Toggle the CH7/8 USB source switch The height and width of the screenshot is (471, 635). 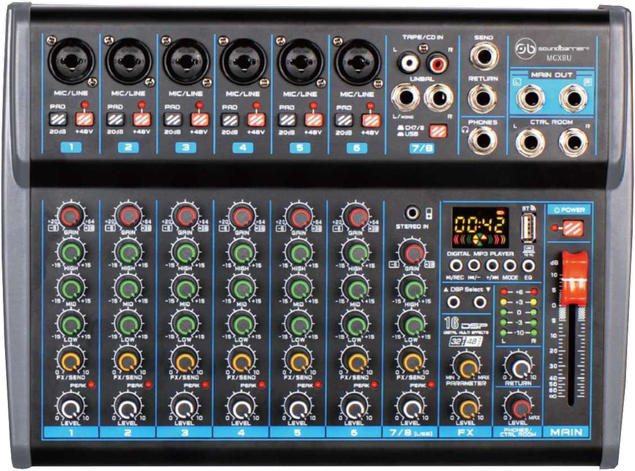coord(438,132)
